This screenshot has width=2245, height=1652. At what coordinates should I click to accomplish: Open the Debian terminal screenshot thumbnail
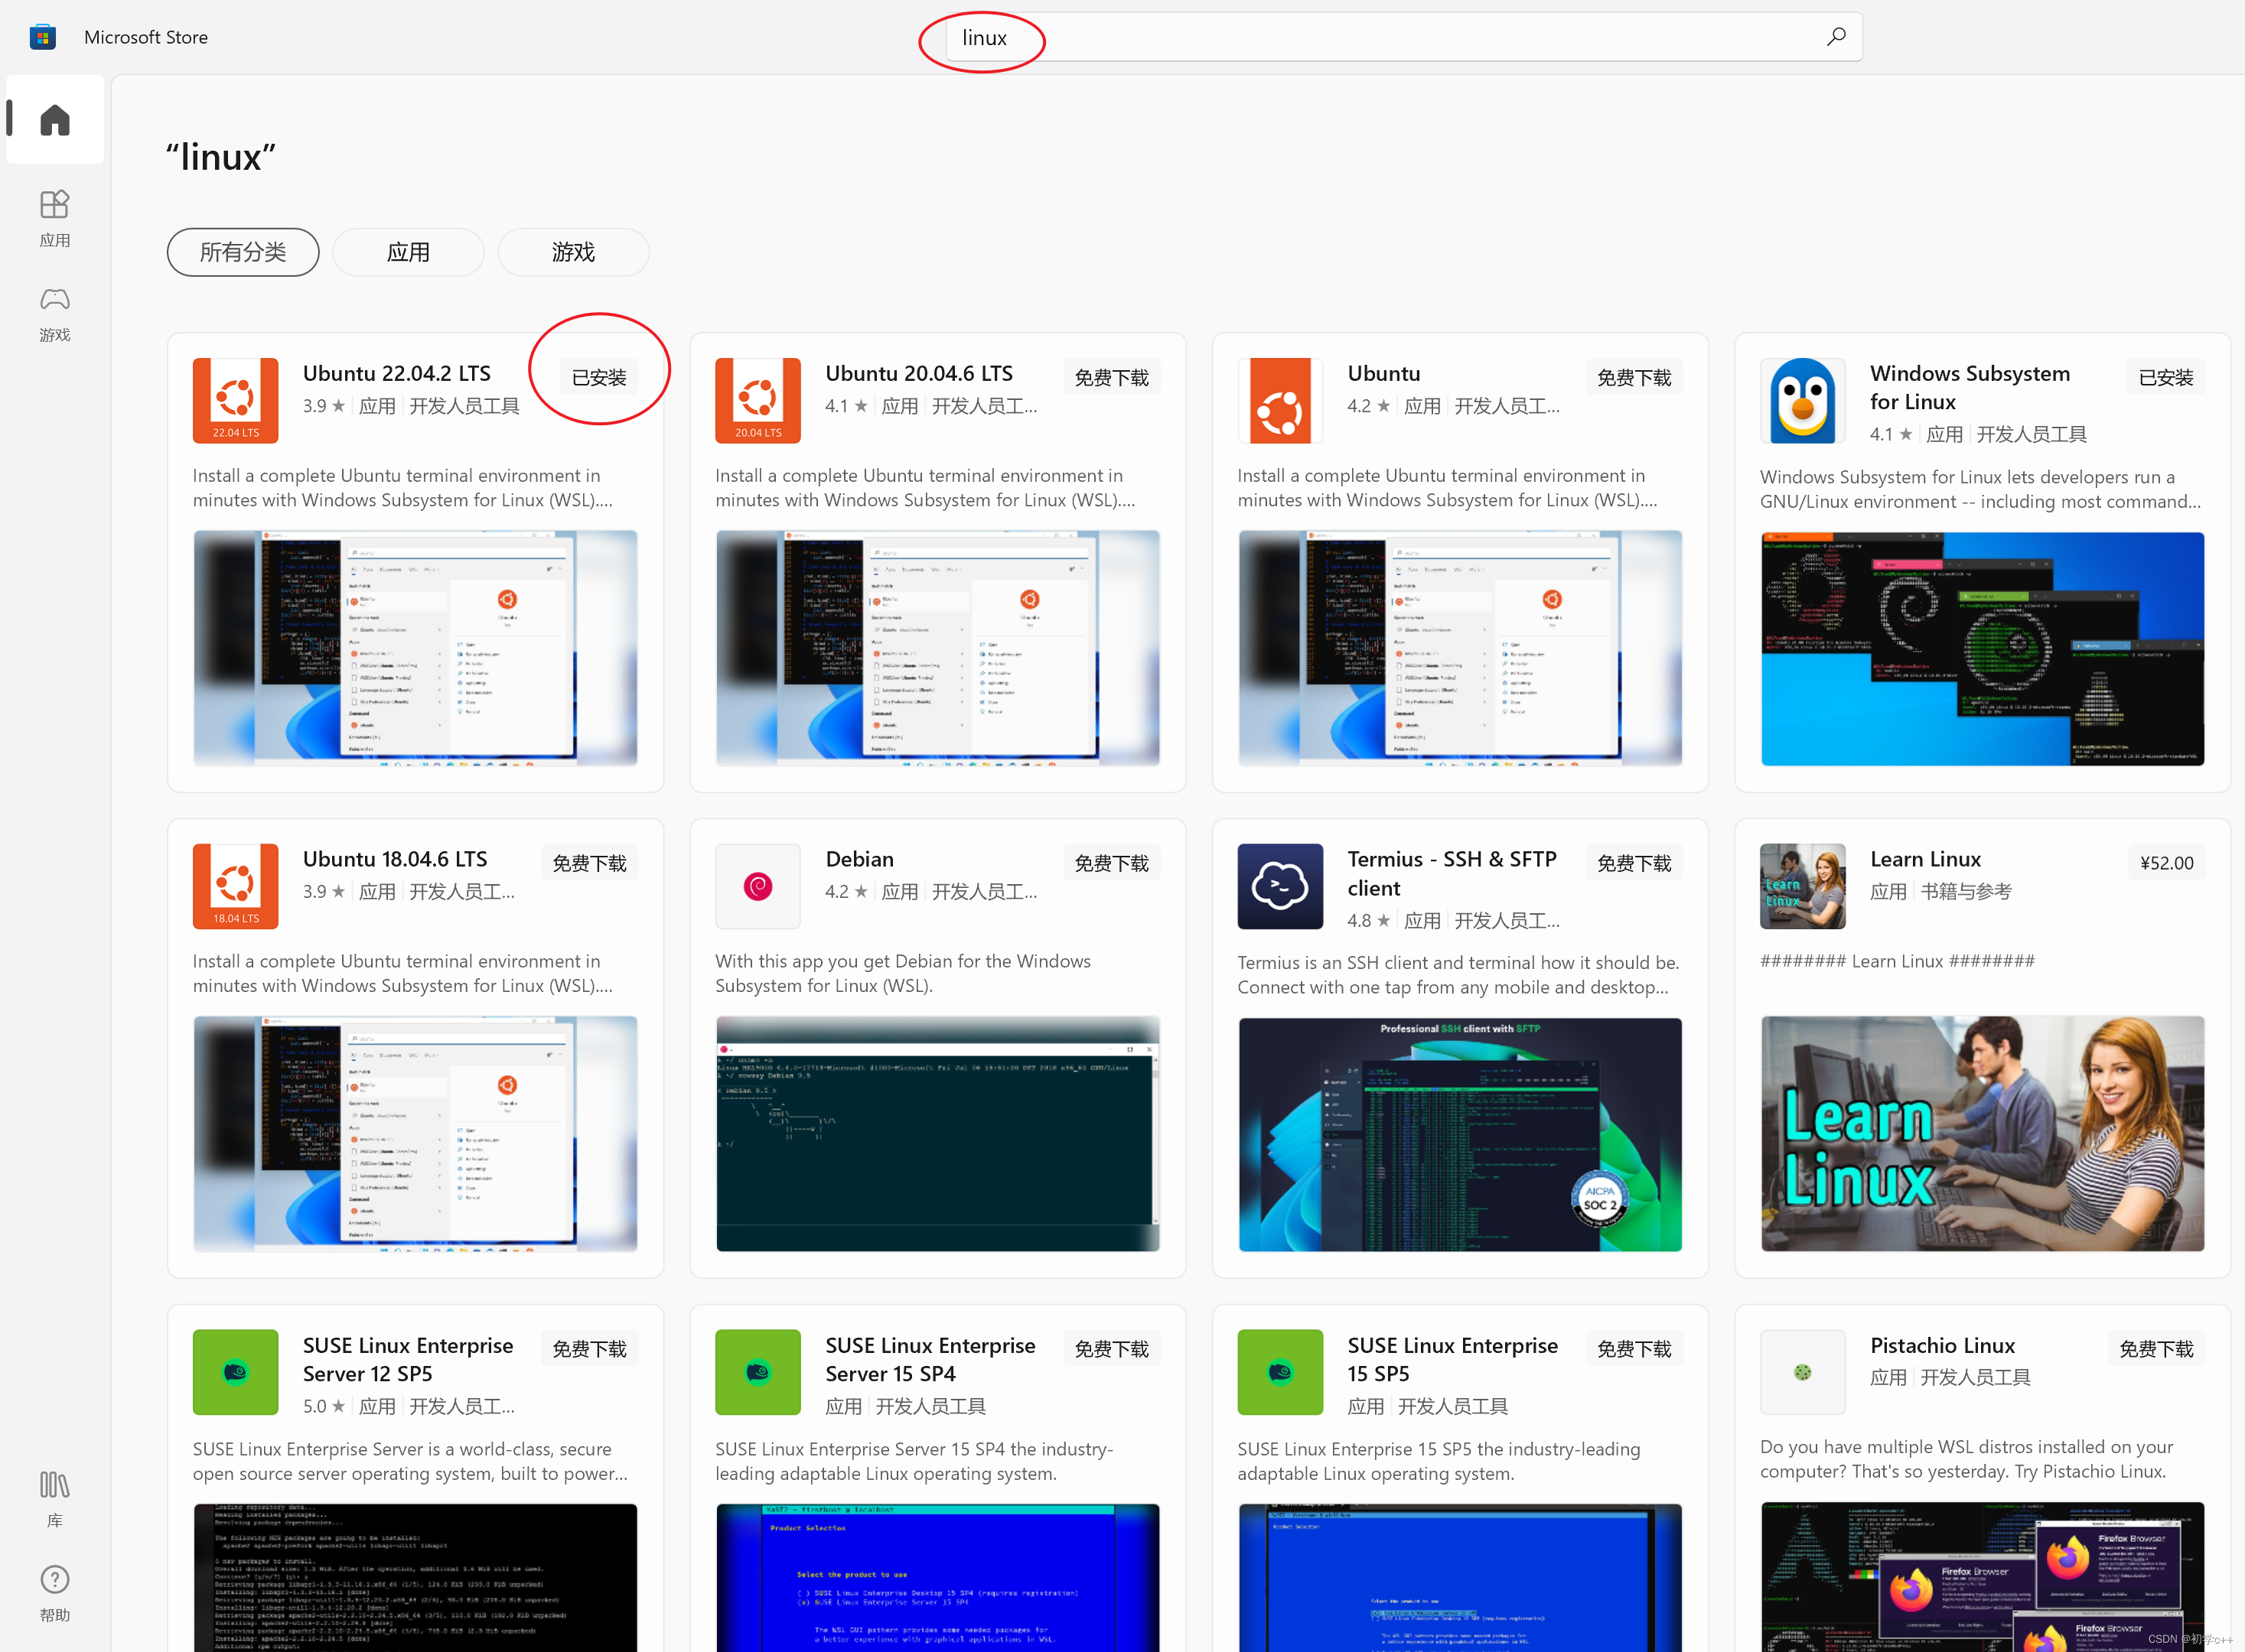[x=937, y=1134]
